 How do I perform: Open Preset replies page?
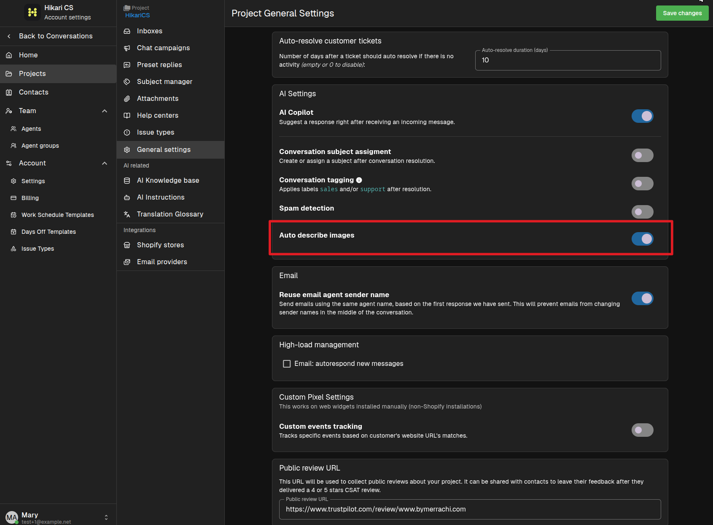point(170,65)
